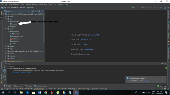The height and width of the screenshot is (95, 170).
Task: Open the run configuration dropdown
Action: point(139,8)
